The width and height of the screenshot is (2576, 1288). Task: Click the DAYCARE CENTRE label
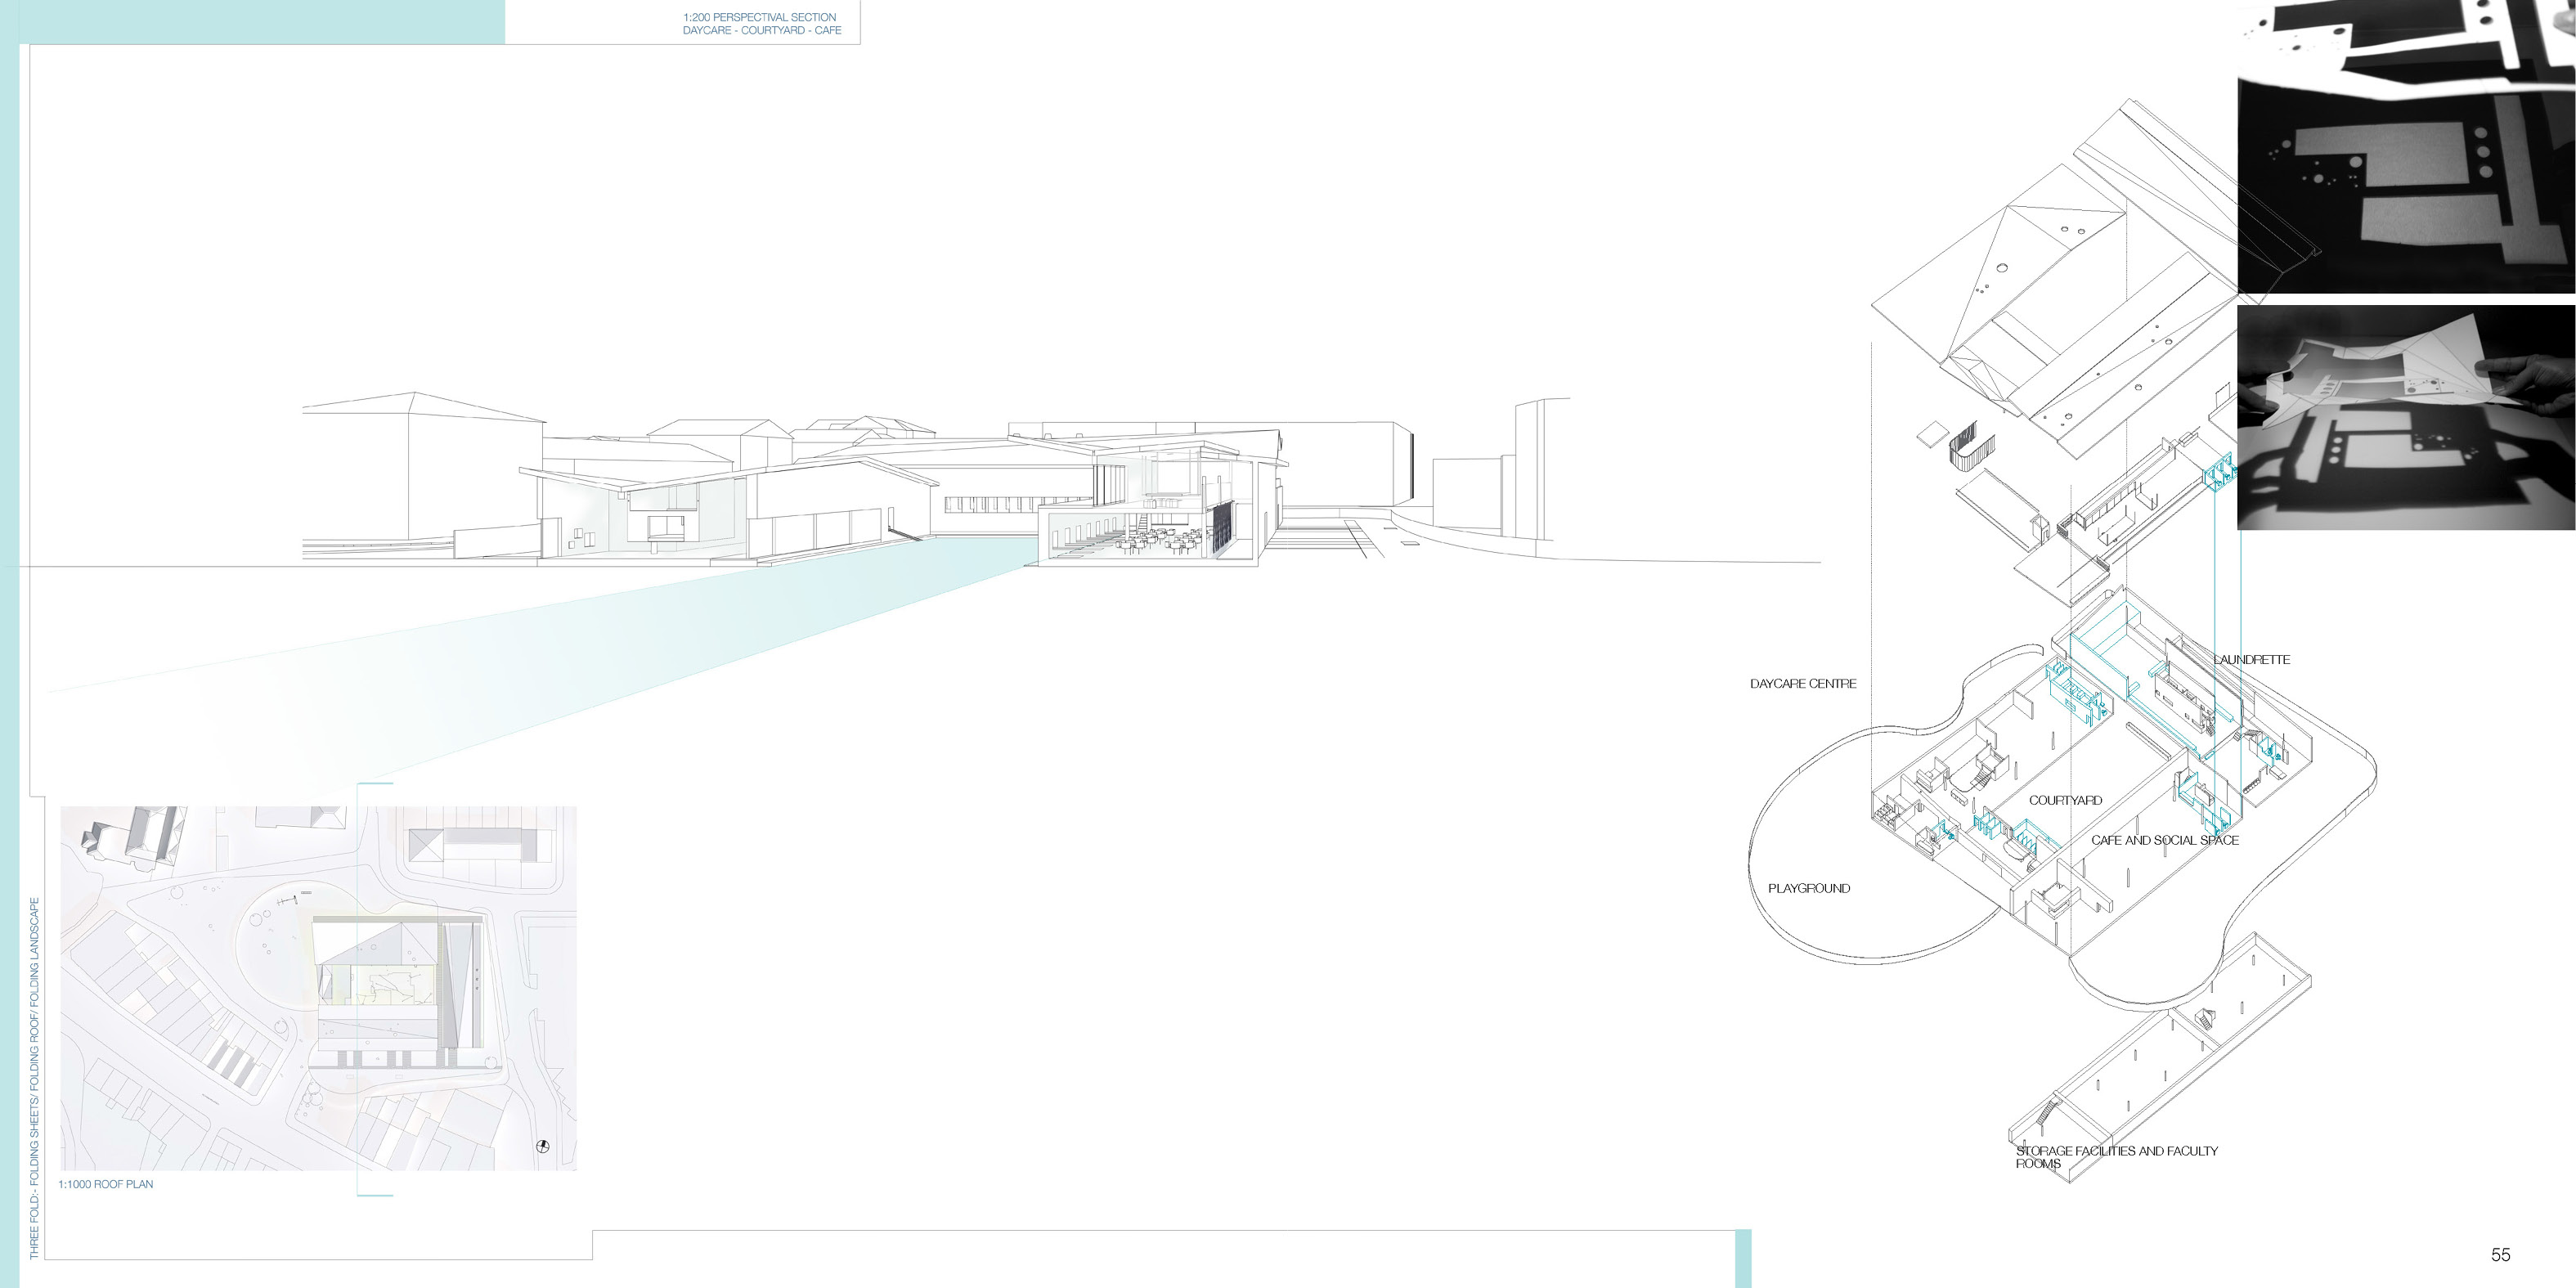1803,684
